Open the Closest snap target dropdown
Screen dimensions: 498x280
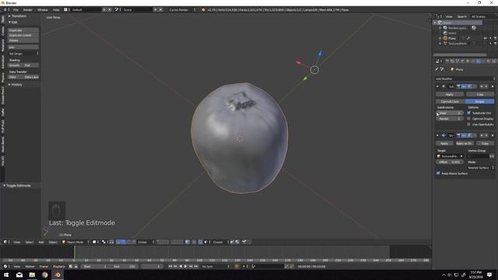(219, 242)
